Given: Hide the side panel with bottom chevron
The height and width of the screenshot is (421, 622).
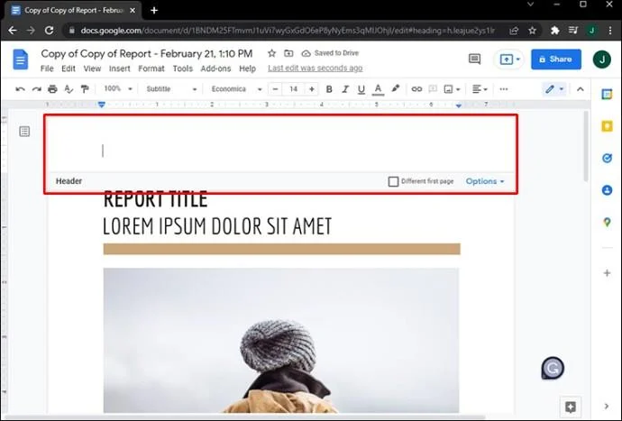Looking at the screenshot, I should pyautogui.click(x=607, y=407).
